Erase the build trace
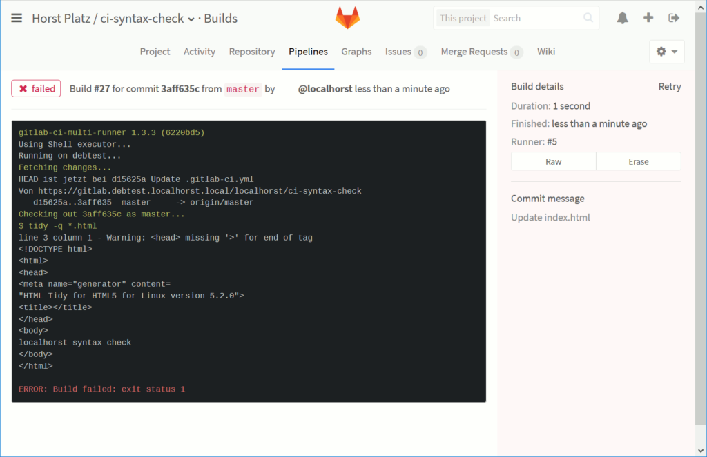Viewport: 707px width, 457px height. click(x=638, y=161)
